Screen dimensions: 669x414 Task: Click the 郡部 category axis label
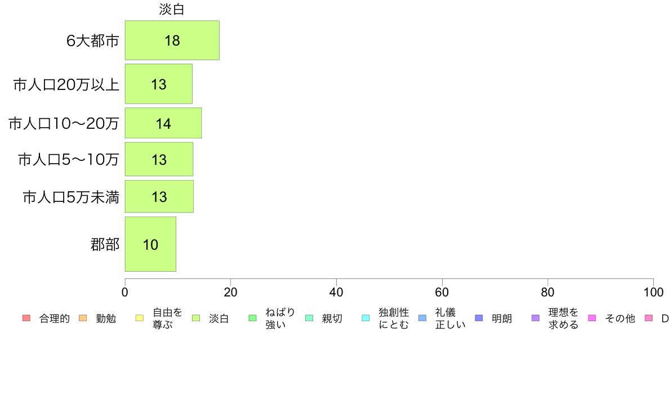(x=105, y=244)
